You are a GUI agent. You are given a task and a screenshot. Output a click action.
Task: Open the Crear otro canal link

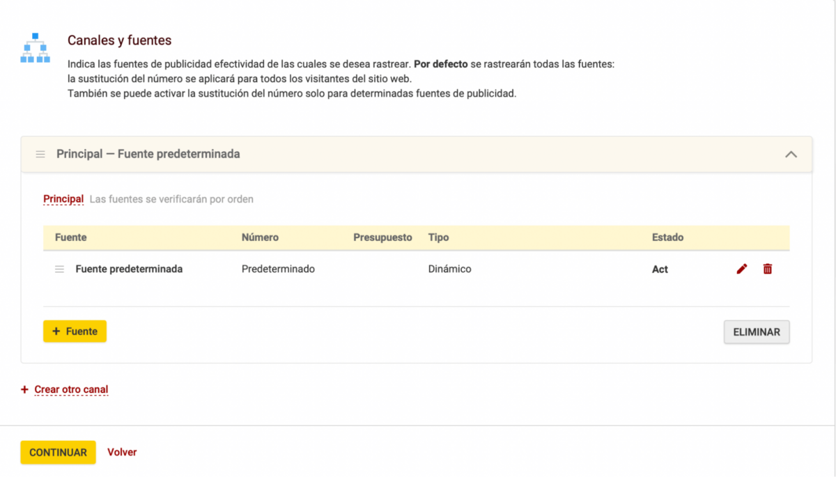(71, 389)
